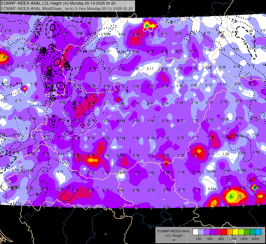Click the sky blue legend swatch

pos(258,232)
